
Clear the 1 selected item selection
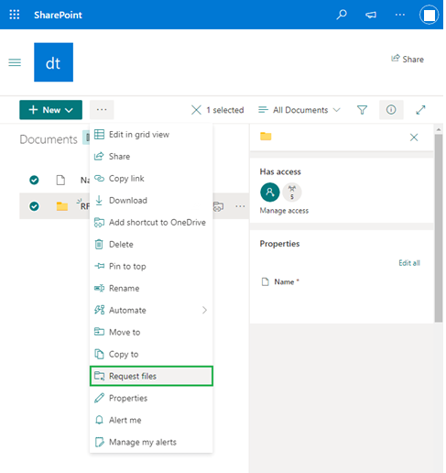(x=196, y=110)
